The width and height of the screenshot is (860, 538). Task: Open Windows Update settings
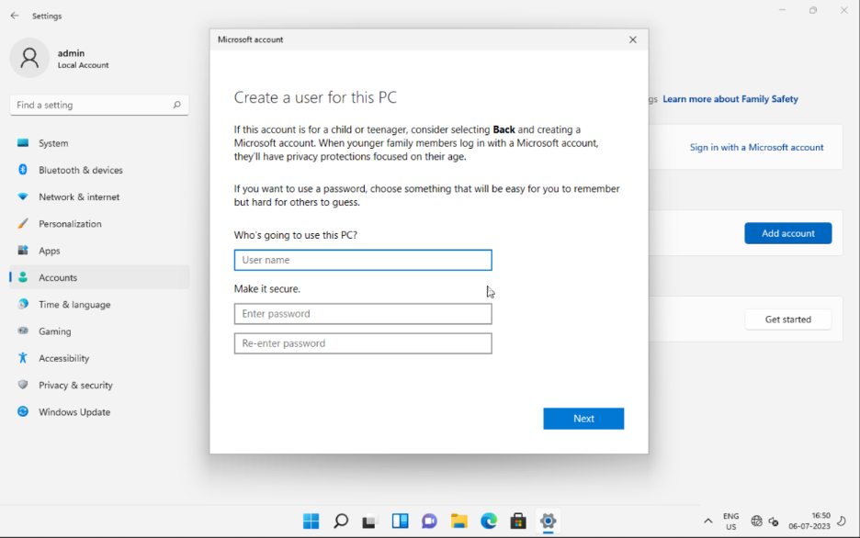(x=100, y=411)
